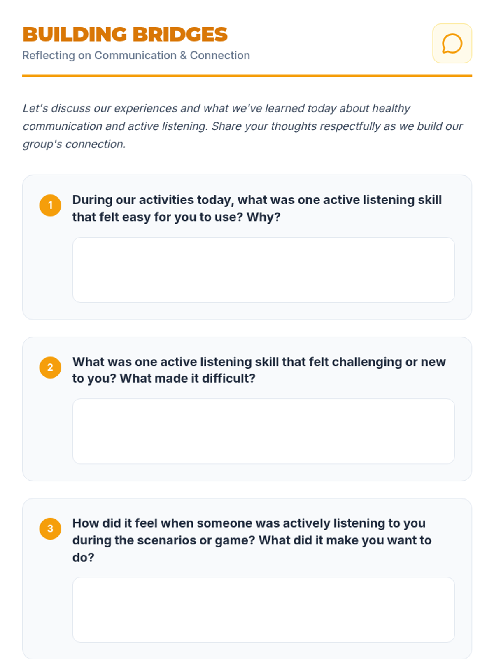Viewport: 494px width, 659px height.
Task: Click the orange divider line under header
Action: pos(247,76)
